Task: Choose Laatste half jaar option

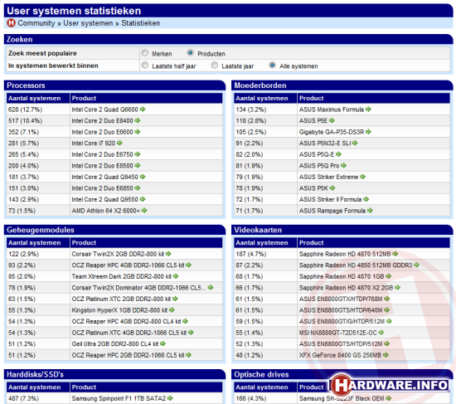Action: point(145,66)
